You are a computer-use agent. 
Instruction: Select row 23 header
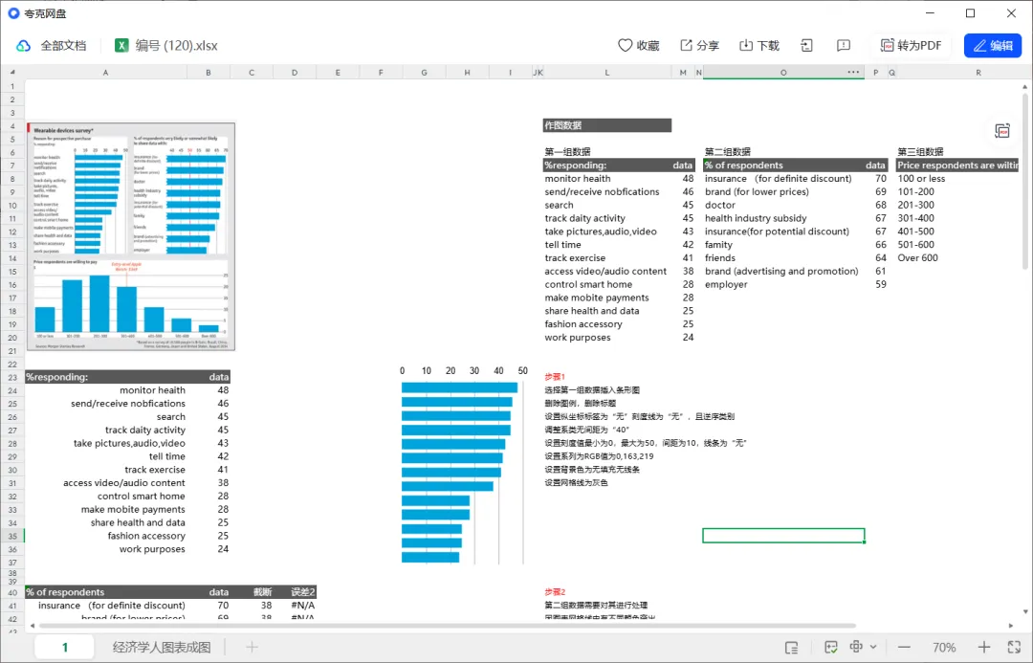pos(11,378)
